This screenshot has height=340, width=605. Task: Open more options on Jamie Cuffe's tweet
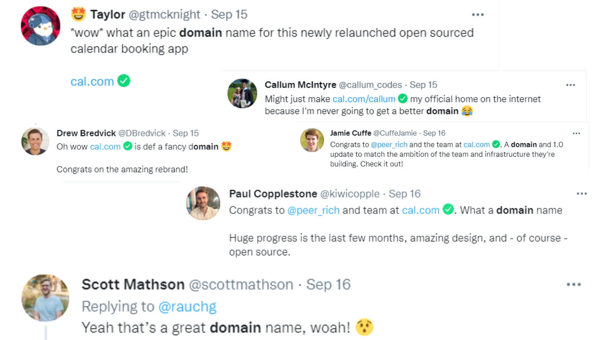tap(576, 133)
